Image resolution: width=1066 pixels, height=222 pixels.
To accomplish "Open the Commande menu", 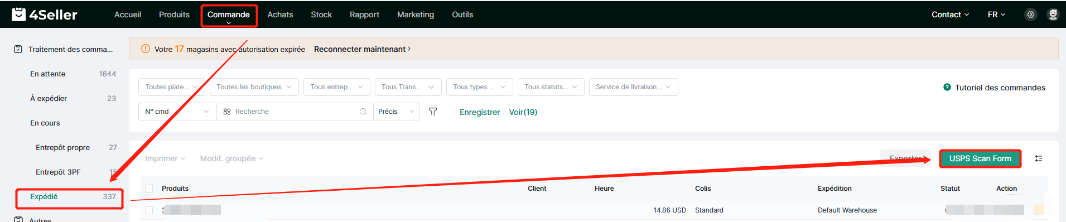I will click(x=229, y=15).
